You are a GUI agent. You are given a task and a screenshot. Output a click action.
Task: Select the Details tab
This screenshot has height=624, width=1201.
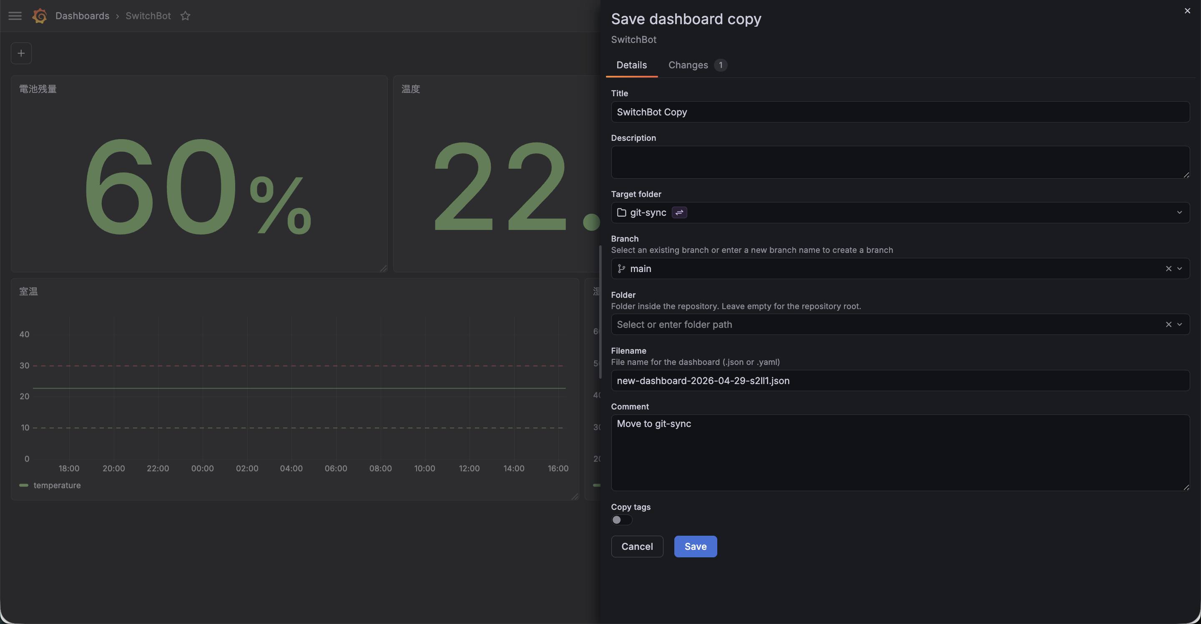coord(631,65)
